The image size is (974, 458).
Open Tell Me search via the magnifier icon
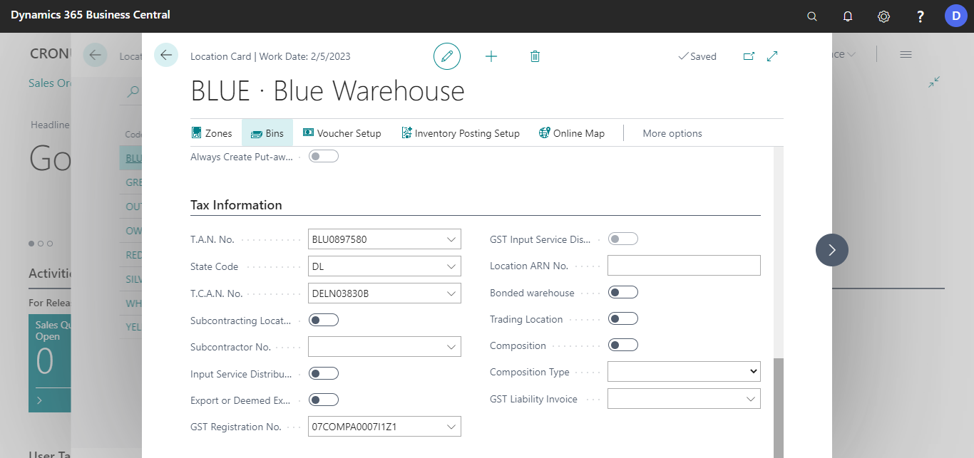[811, 16]
